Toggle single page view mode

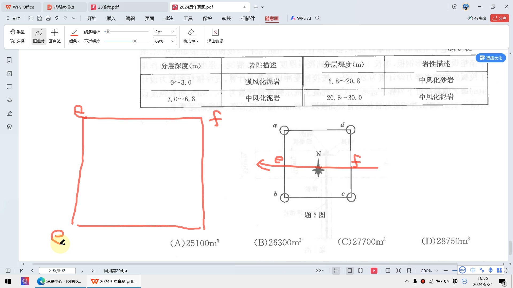(x=349, y=271)
